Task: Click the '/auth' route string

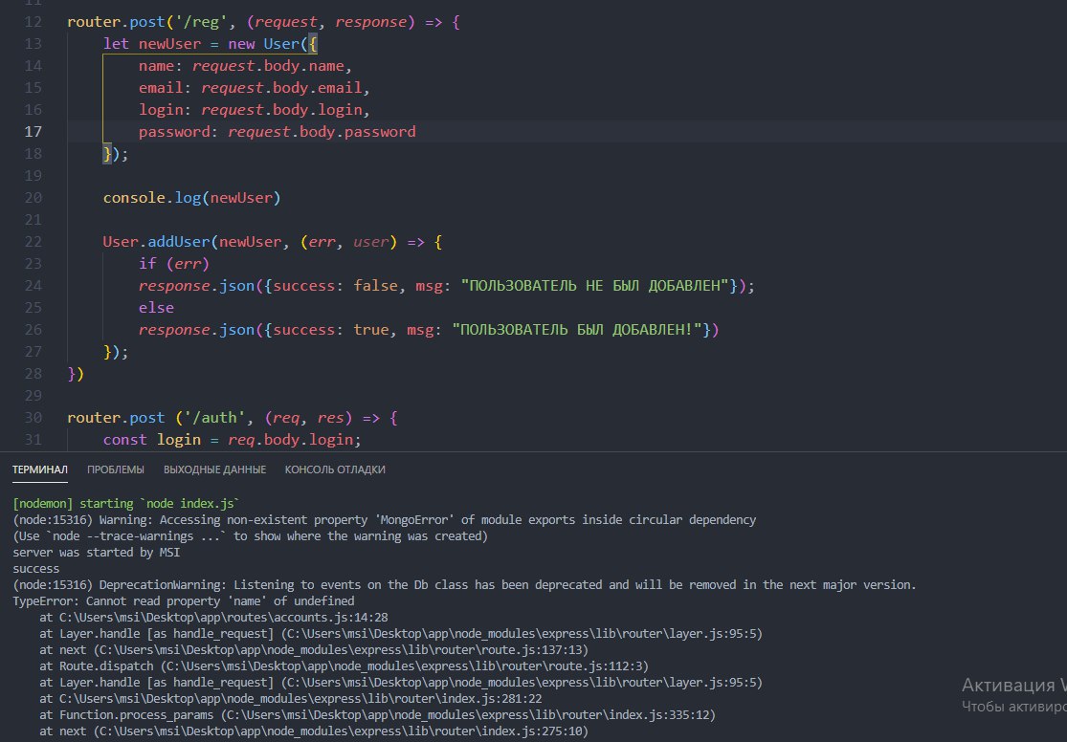Action: tap(213, 418)
